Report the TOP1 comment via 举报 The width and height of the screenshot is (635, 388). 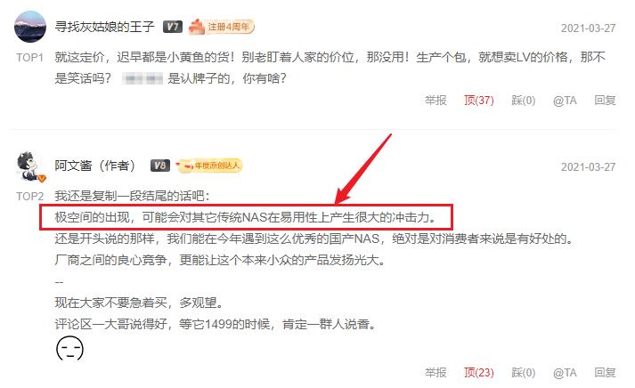tap(436, 100)
